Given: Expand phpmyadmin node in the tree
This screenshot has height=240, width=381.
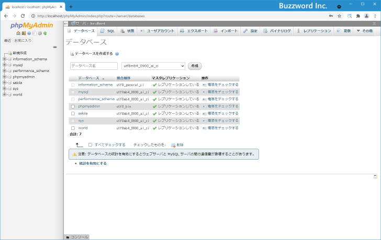Looking at the screenshot, I should (4, 77).
